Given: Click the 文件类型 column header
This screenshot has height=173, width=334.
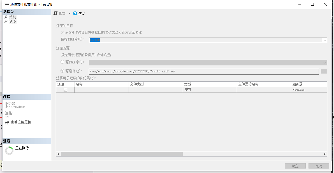Looking at the screenshot, I should (x=156, y=84).
